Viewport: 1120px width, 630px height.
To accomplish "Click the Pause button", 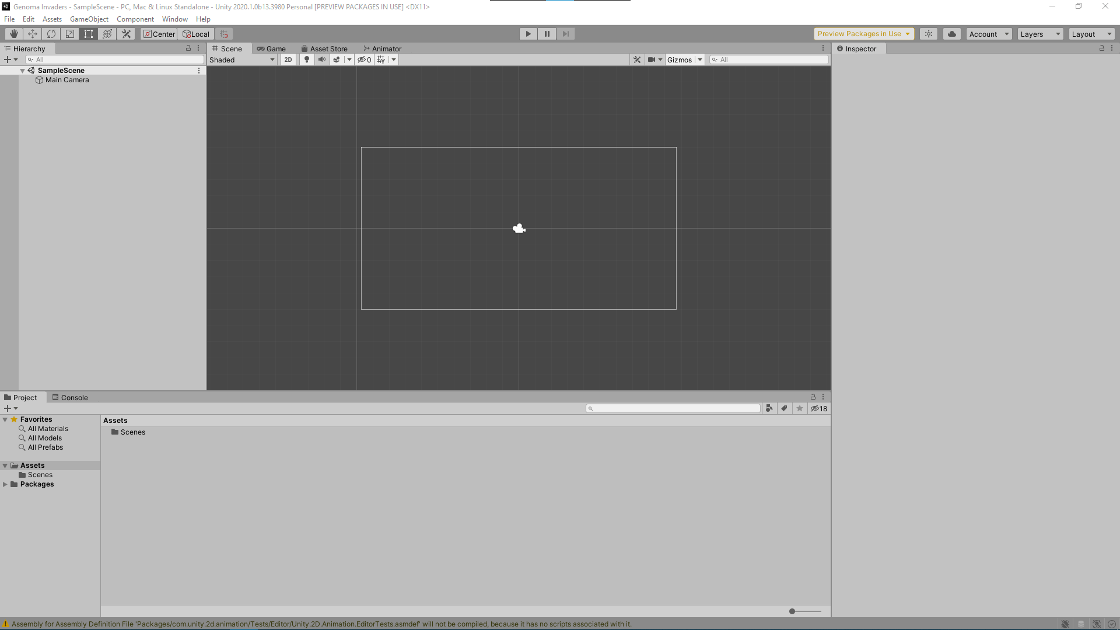I will [547, 34].
